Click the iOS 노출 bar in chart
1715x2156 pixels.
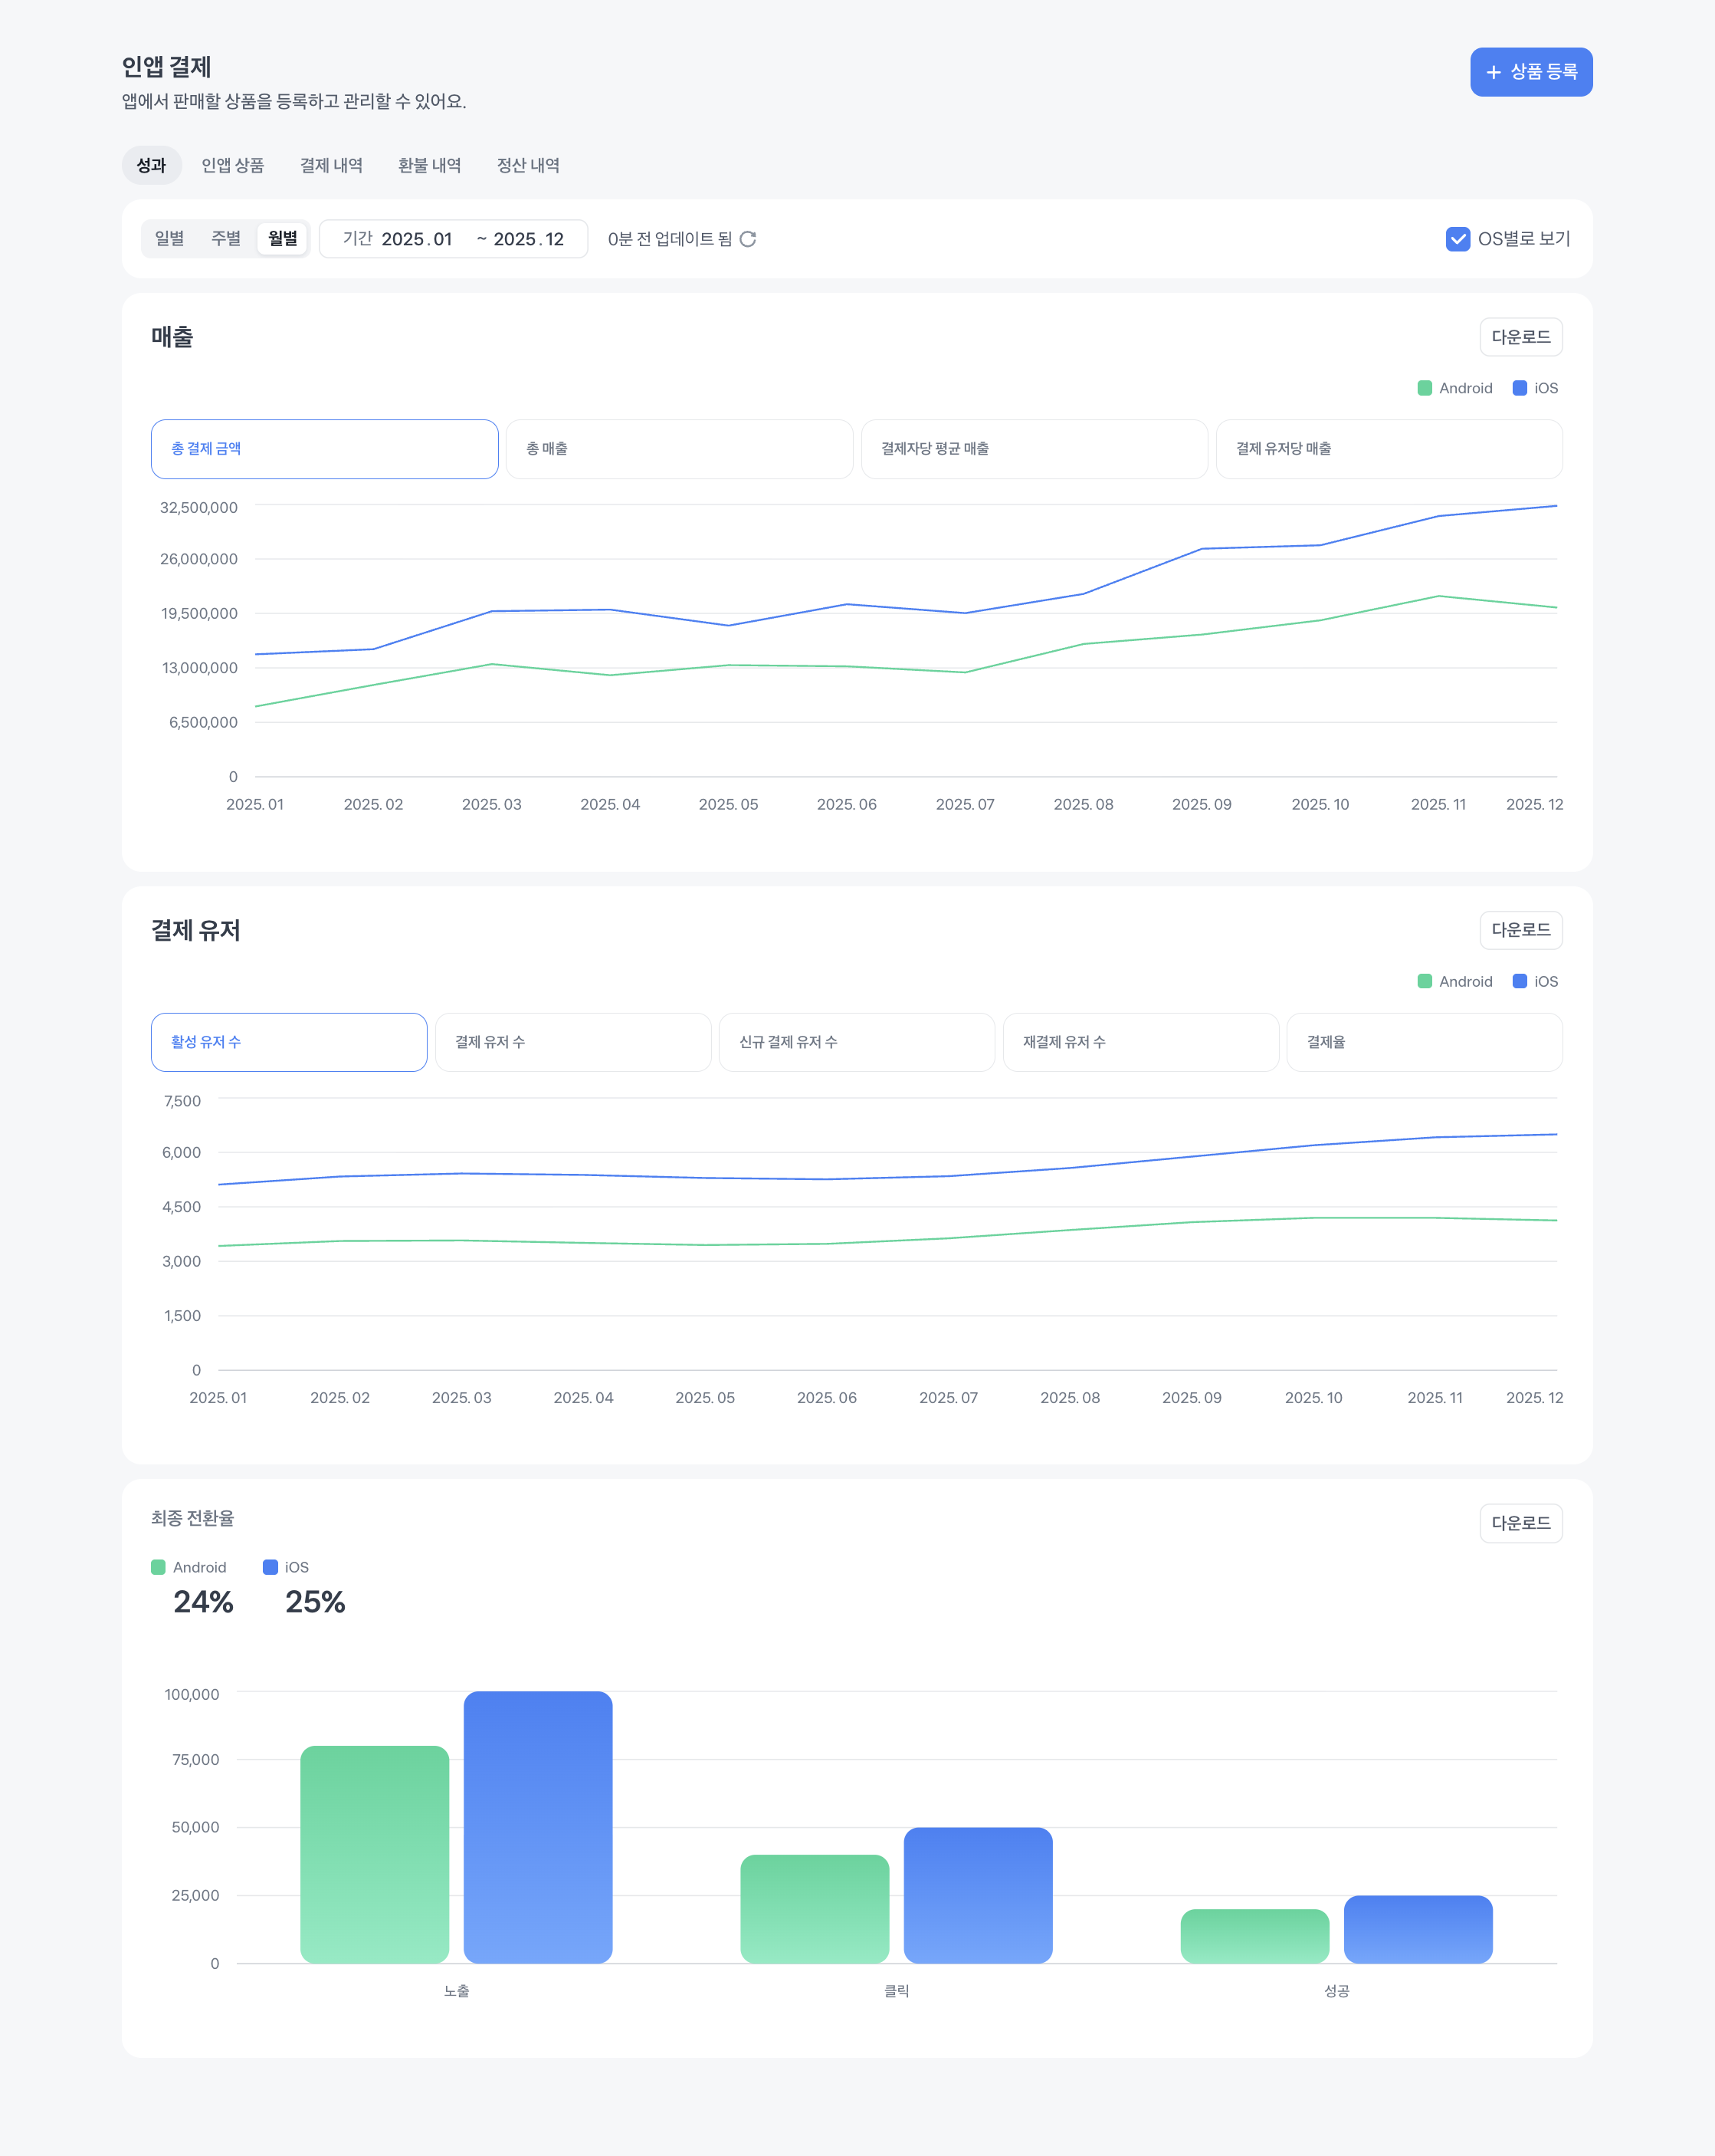[x=538, y=1826]
